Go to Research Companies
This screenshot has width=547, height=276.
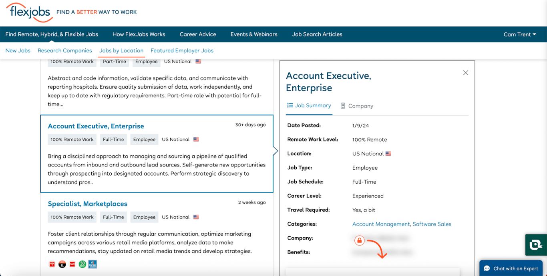click(x=65, y=50)
